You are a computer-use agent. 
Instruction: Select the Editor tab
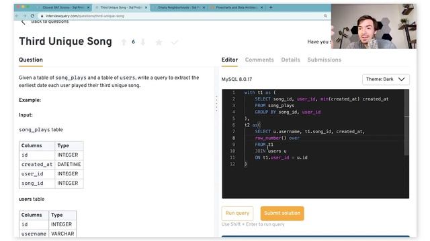coord(230,60)
